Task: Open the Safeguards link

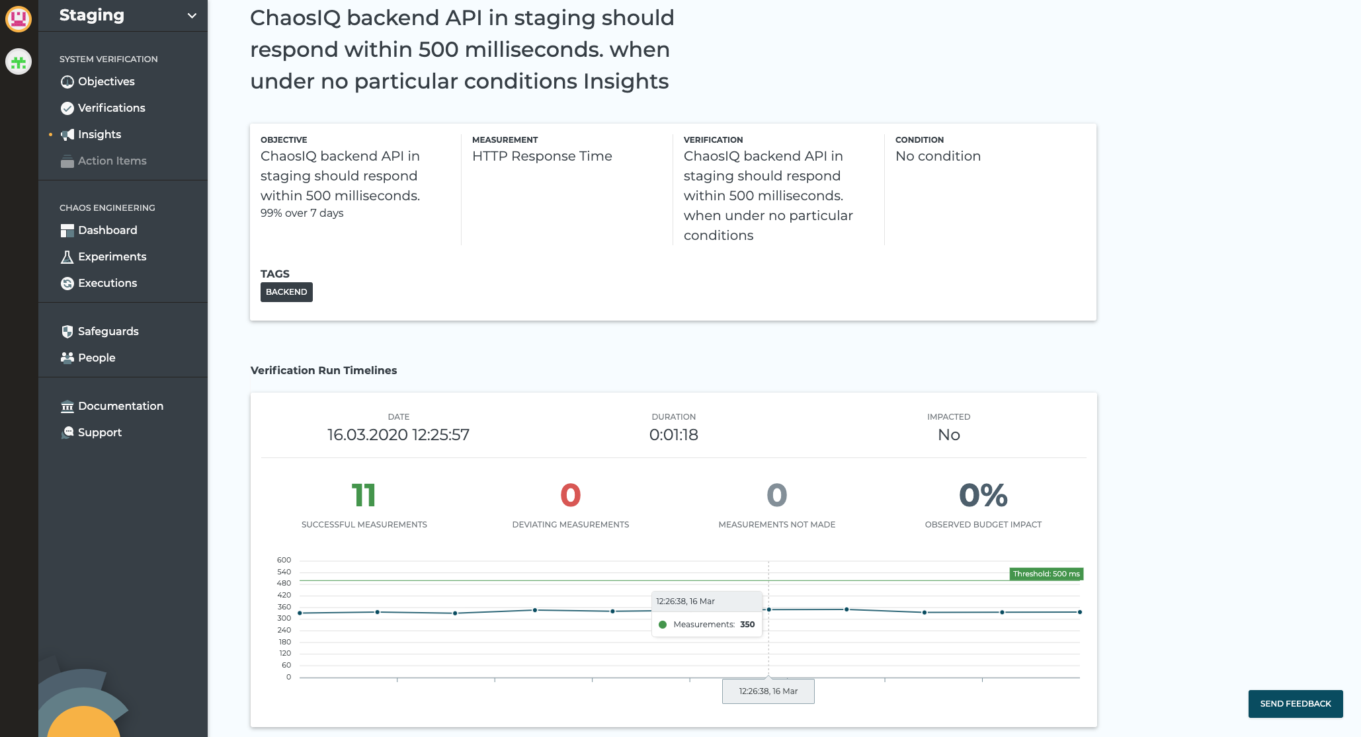Action: [x=108, y=331]
